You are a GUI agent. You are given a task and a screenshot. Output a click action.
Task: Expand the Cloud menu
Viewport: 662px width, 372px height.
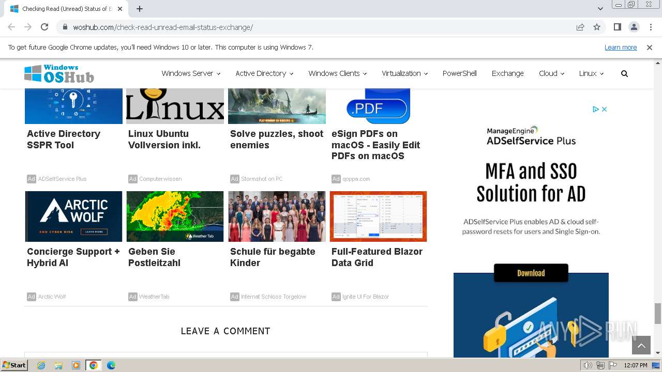point(551,73)
